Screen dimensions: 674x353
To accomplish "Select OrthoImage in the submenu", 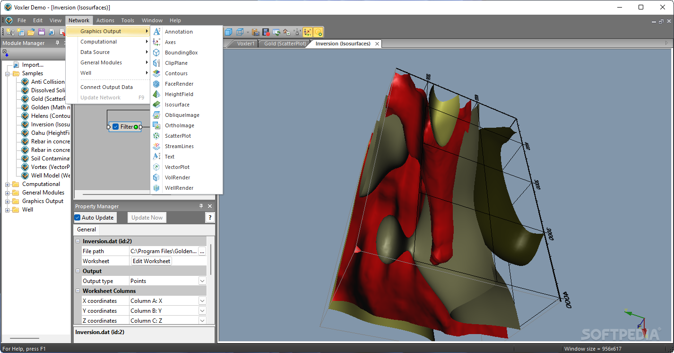I will click(186, 125).
